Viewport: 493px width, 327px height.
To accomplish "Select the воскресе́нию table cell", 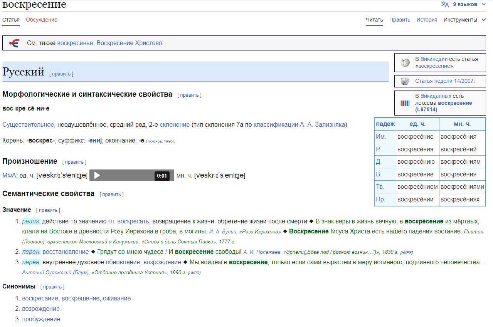I will pyautogui.click(x=417, y=162).
